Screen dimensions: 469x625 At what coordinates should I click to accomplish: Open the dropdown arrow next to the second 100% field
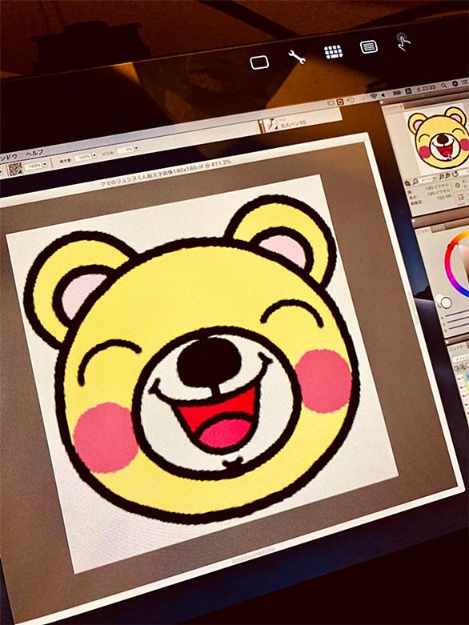94,155
